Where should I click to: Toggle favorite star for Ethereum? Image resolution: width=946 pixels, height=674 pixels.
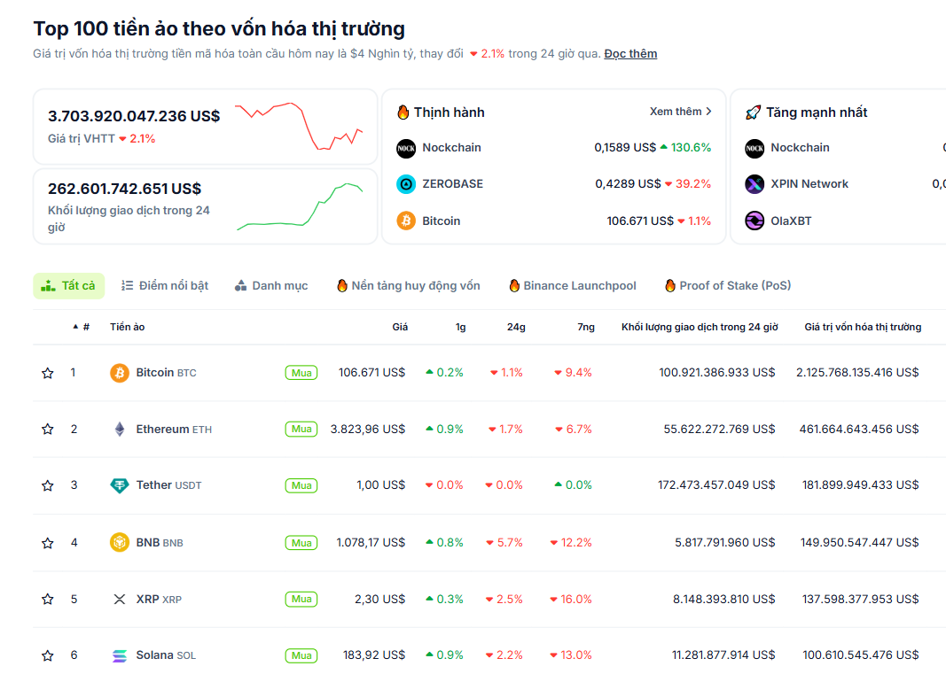pyautogui.click(x=48, y=430)
